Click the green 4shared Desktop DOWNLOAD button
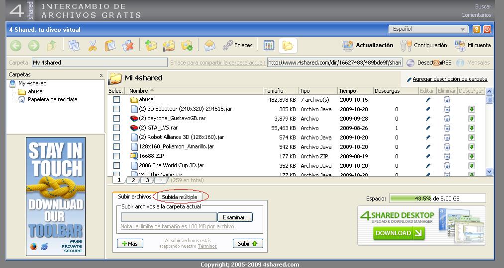Image resolution: width=504 pixels, height=268 pixels. pos(399,233)
